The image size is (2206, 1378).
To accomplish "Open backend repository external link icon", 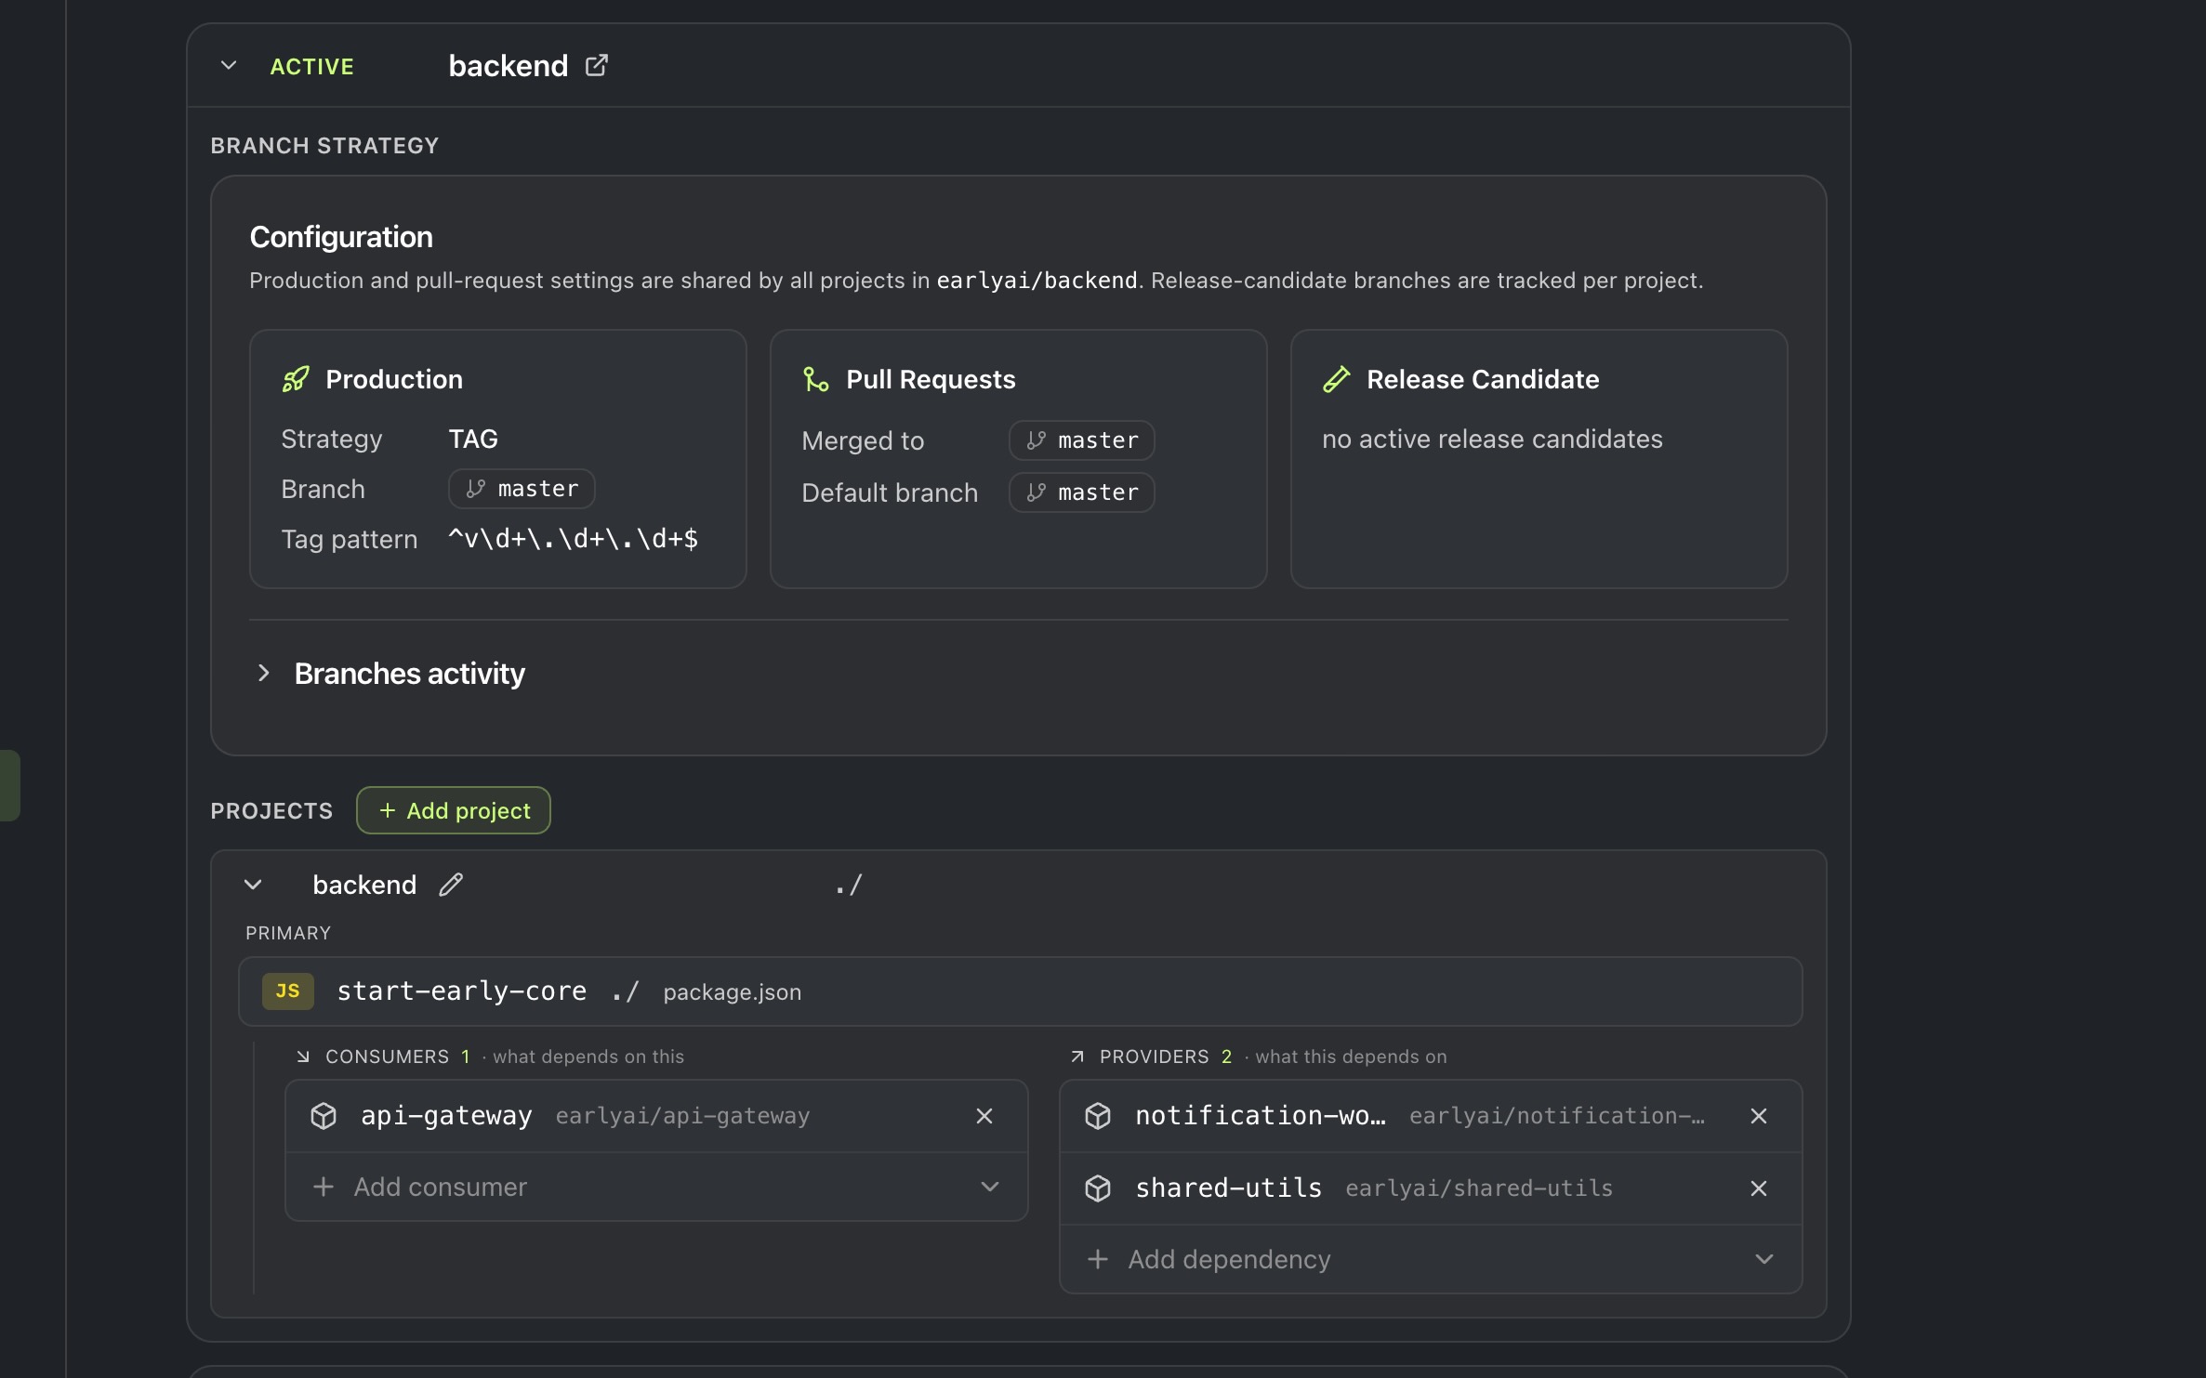I will point(597,66).
